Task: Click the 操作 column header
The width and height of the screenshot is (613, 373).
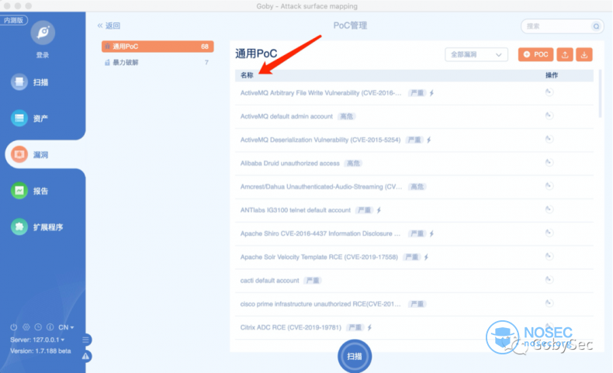Action: pyautogui.click(x=552, y=75)
